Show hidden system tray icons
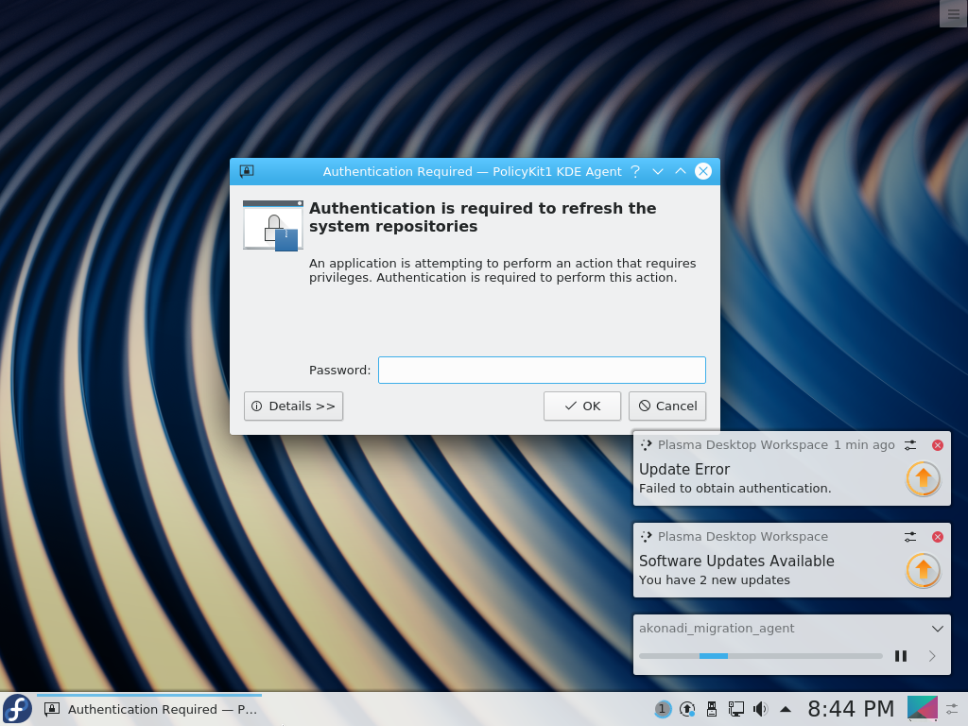 pos(786,709)
